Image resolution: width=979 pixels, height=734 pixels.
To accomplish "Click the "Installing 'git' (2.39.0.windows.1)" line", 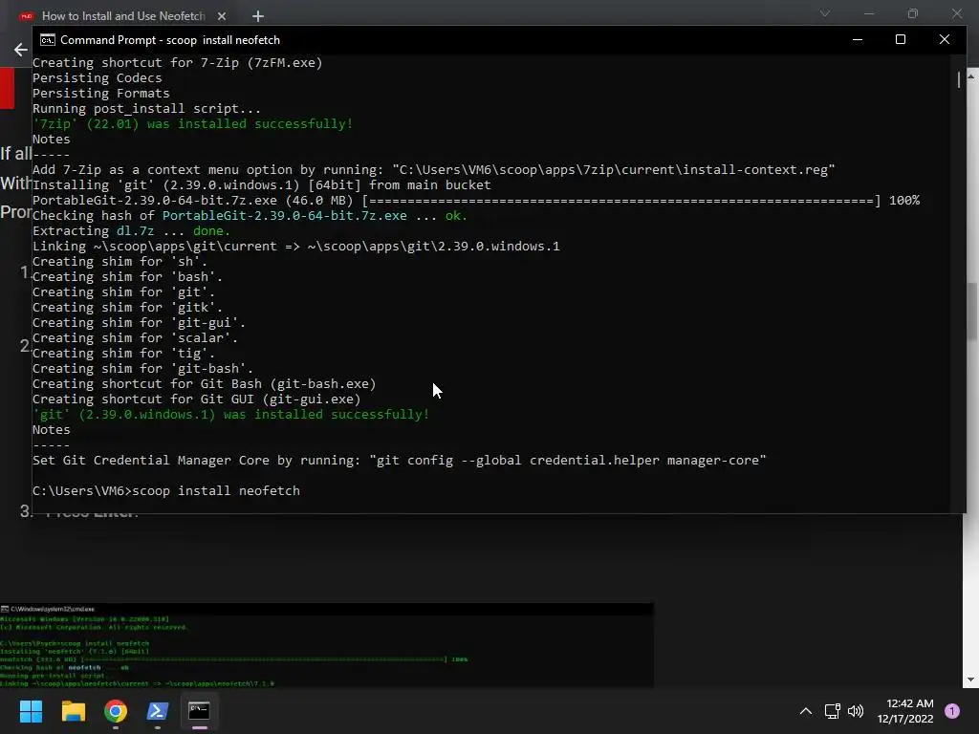I will click(262, 184).
